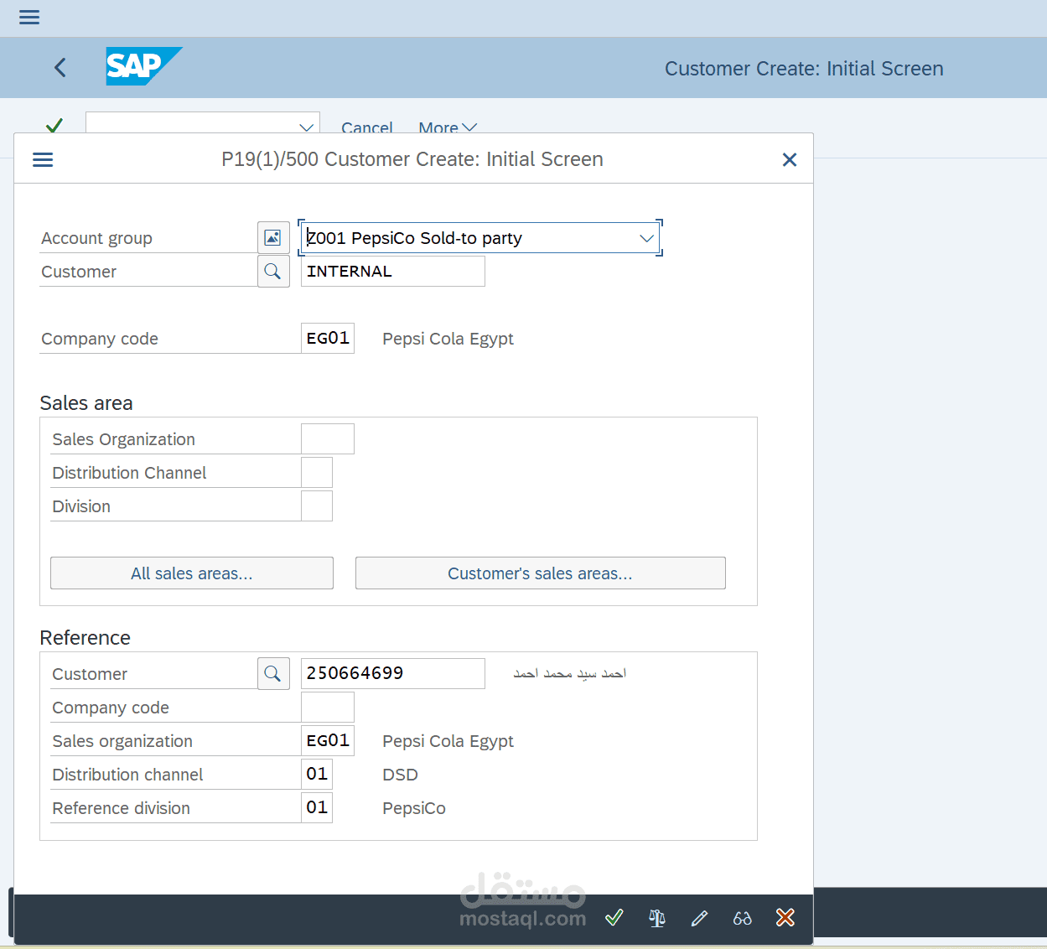
Task: Close the Customer Create dialog
Action: click(789, 159)
